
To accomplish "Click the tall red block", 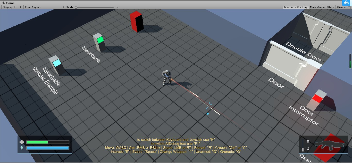I will (137, 22).
